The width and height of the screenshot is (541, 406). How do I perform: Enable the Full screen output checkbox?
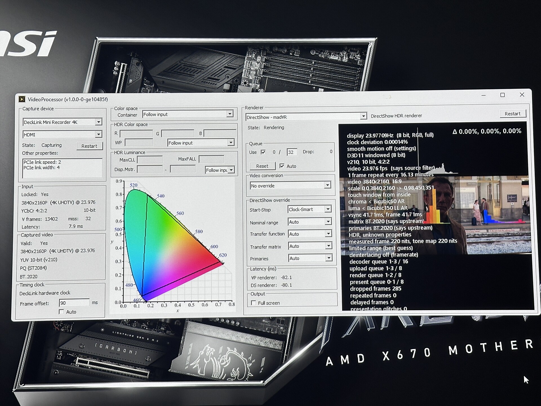(254, 303)
